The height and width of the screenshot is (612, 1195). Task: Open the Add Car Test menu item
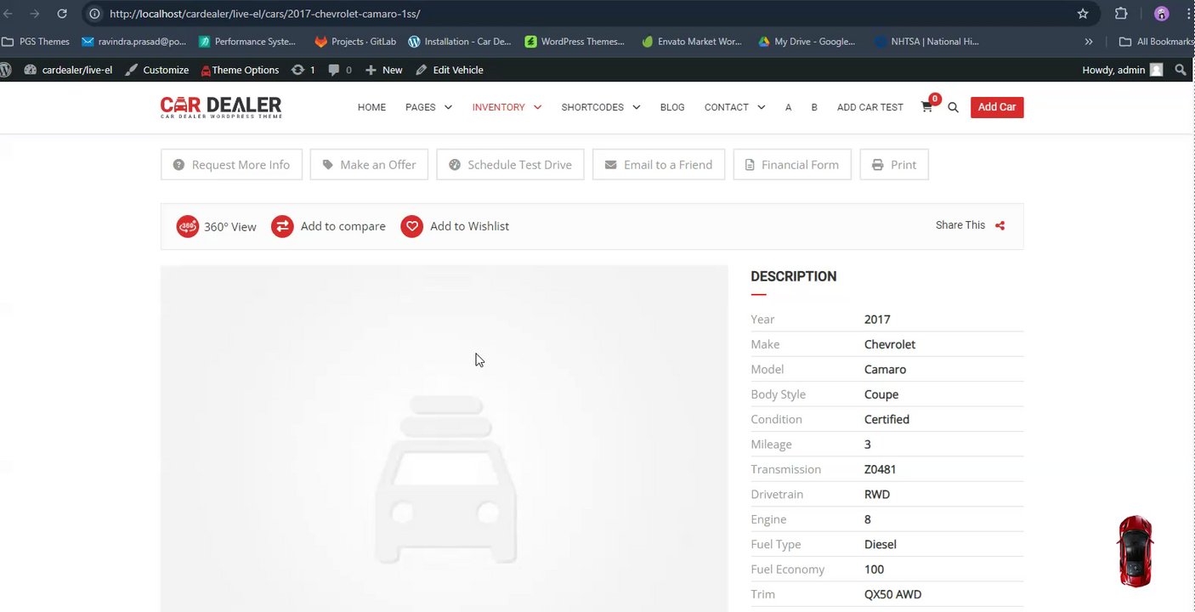[870, 107]
